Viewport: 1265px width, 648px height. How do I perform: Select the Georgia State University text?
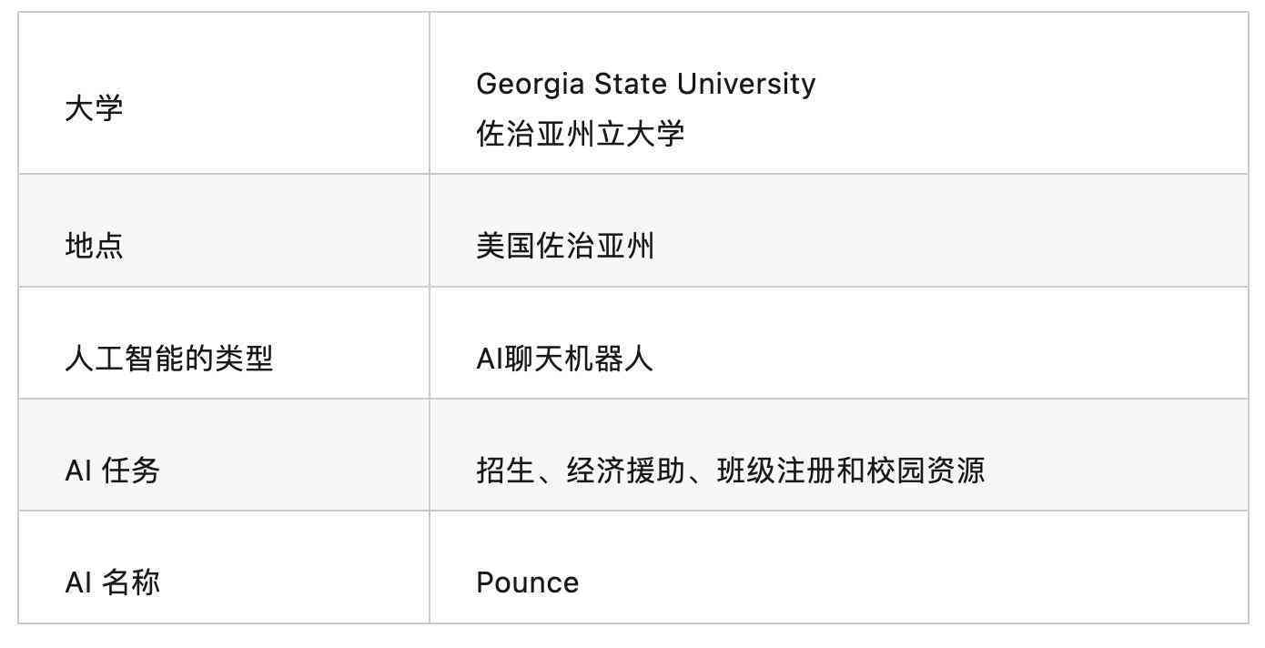[x=646, y=84]
